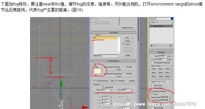The height and width of the screenshot is (109, 205).
Task: Enable Use Map for Environment Color Map
Action: tap(124, 67)
